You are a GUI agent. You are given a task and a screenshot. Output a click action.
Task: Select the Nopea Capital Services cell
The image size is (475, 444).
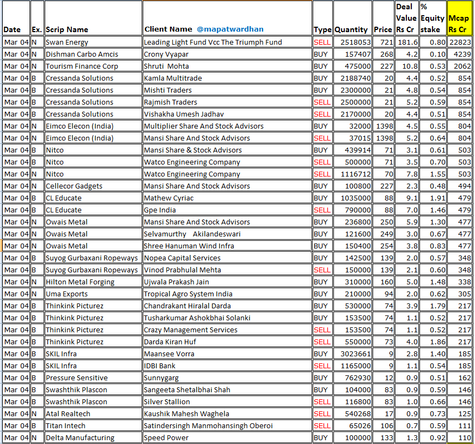[227, 258]
